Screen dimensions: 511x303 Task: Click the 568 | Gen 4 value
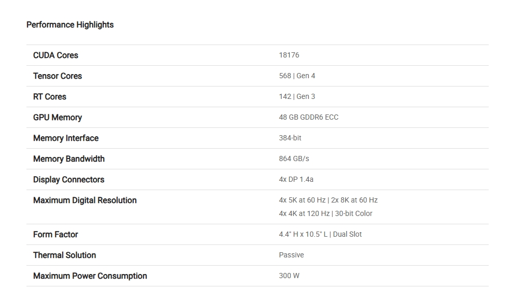297,76
